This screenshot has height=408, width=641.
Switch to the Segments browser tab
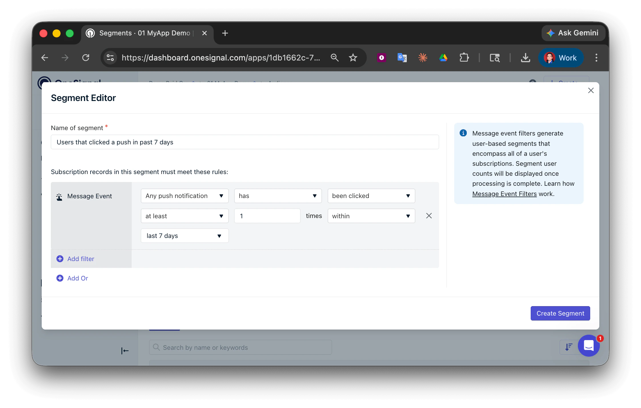click(143, 33)
